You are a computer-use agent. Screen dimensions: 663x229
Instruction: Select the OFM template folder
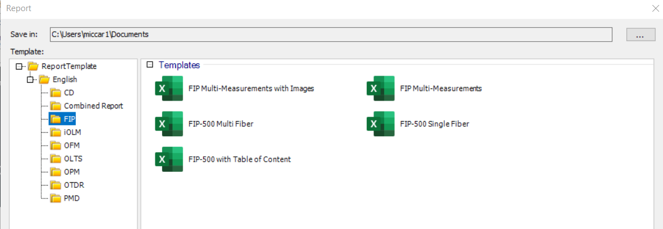tap(72, 146)
